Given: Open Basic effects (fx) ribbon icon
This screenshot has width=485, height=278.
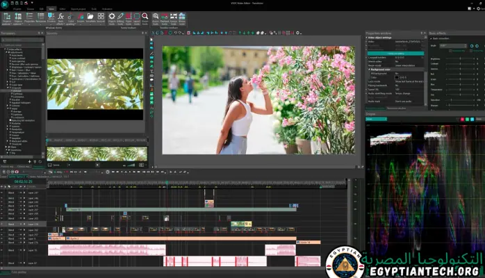Looking at the screenshot, I should coord(60,19).
